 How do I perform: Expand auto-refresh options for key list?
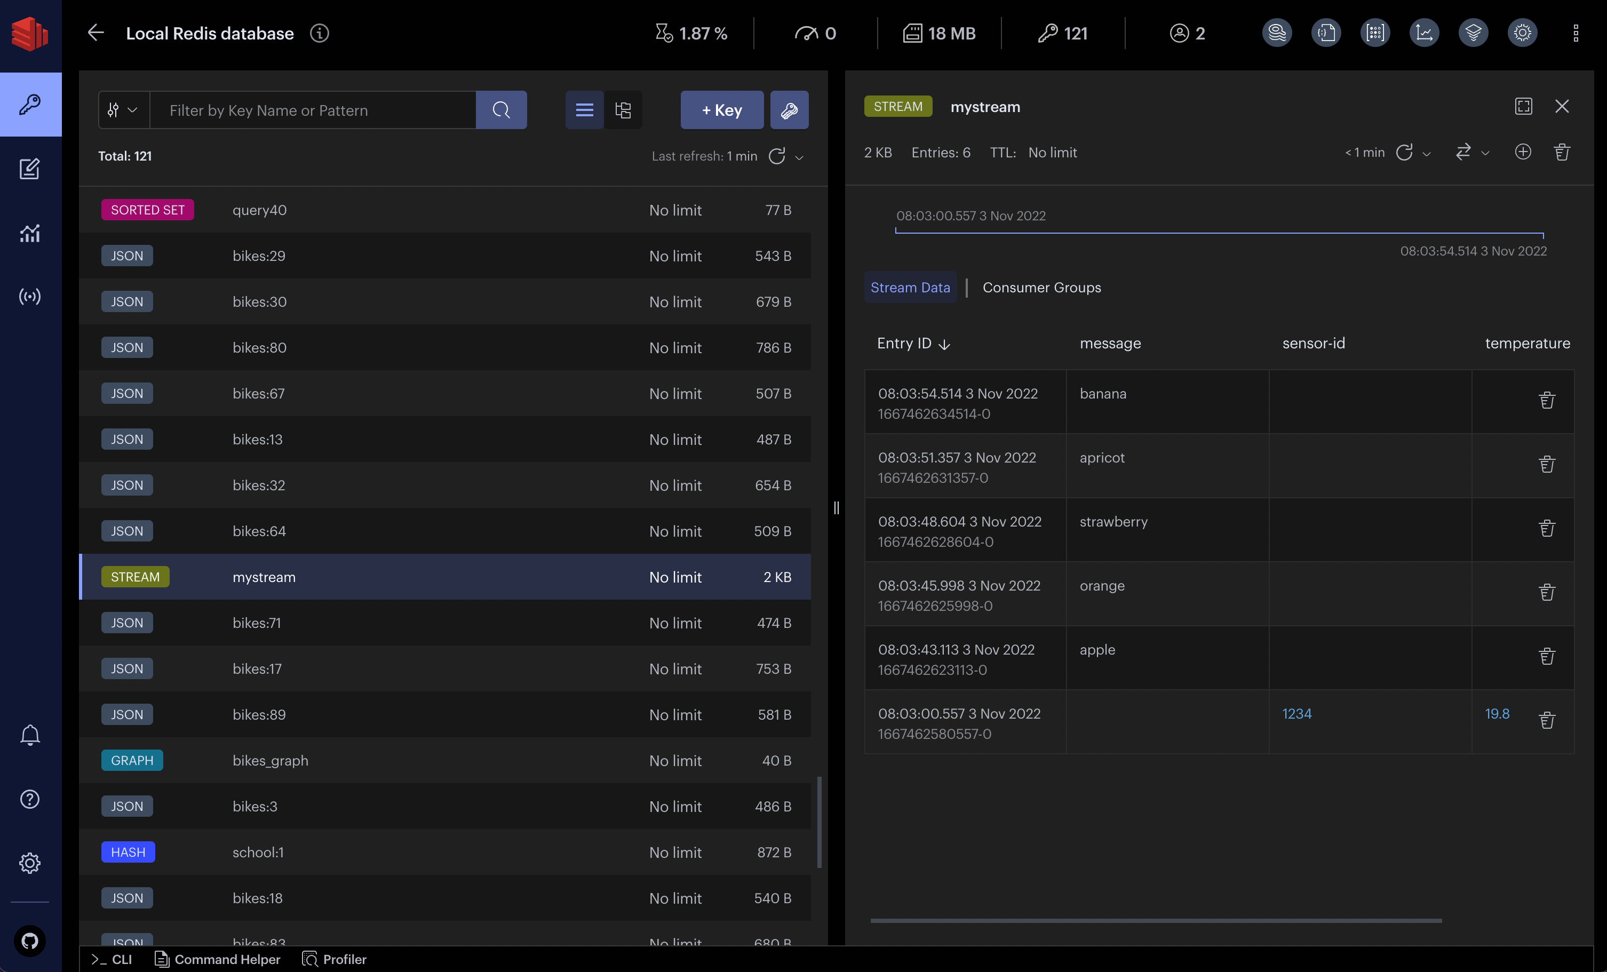tap(799, 157)
